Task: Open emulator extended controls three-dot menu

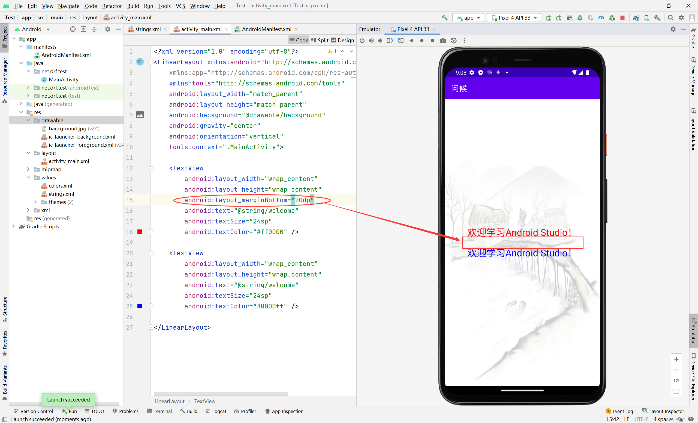Action: (464, 41)
